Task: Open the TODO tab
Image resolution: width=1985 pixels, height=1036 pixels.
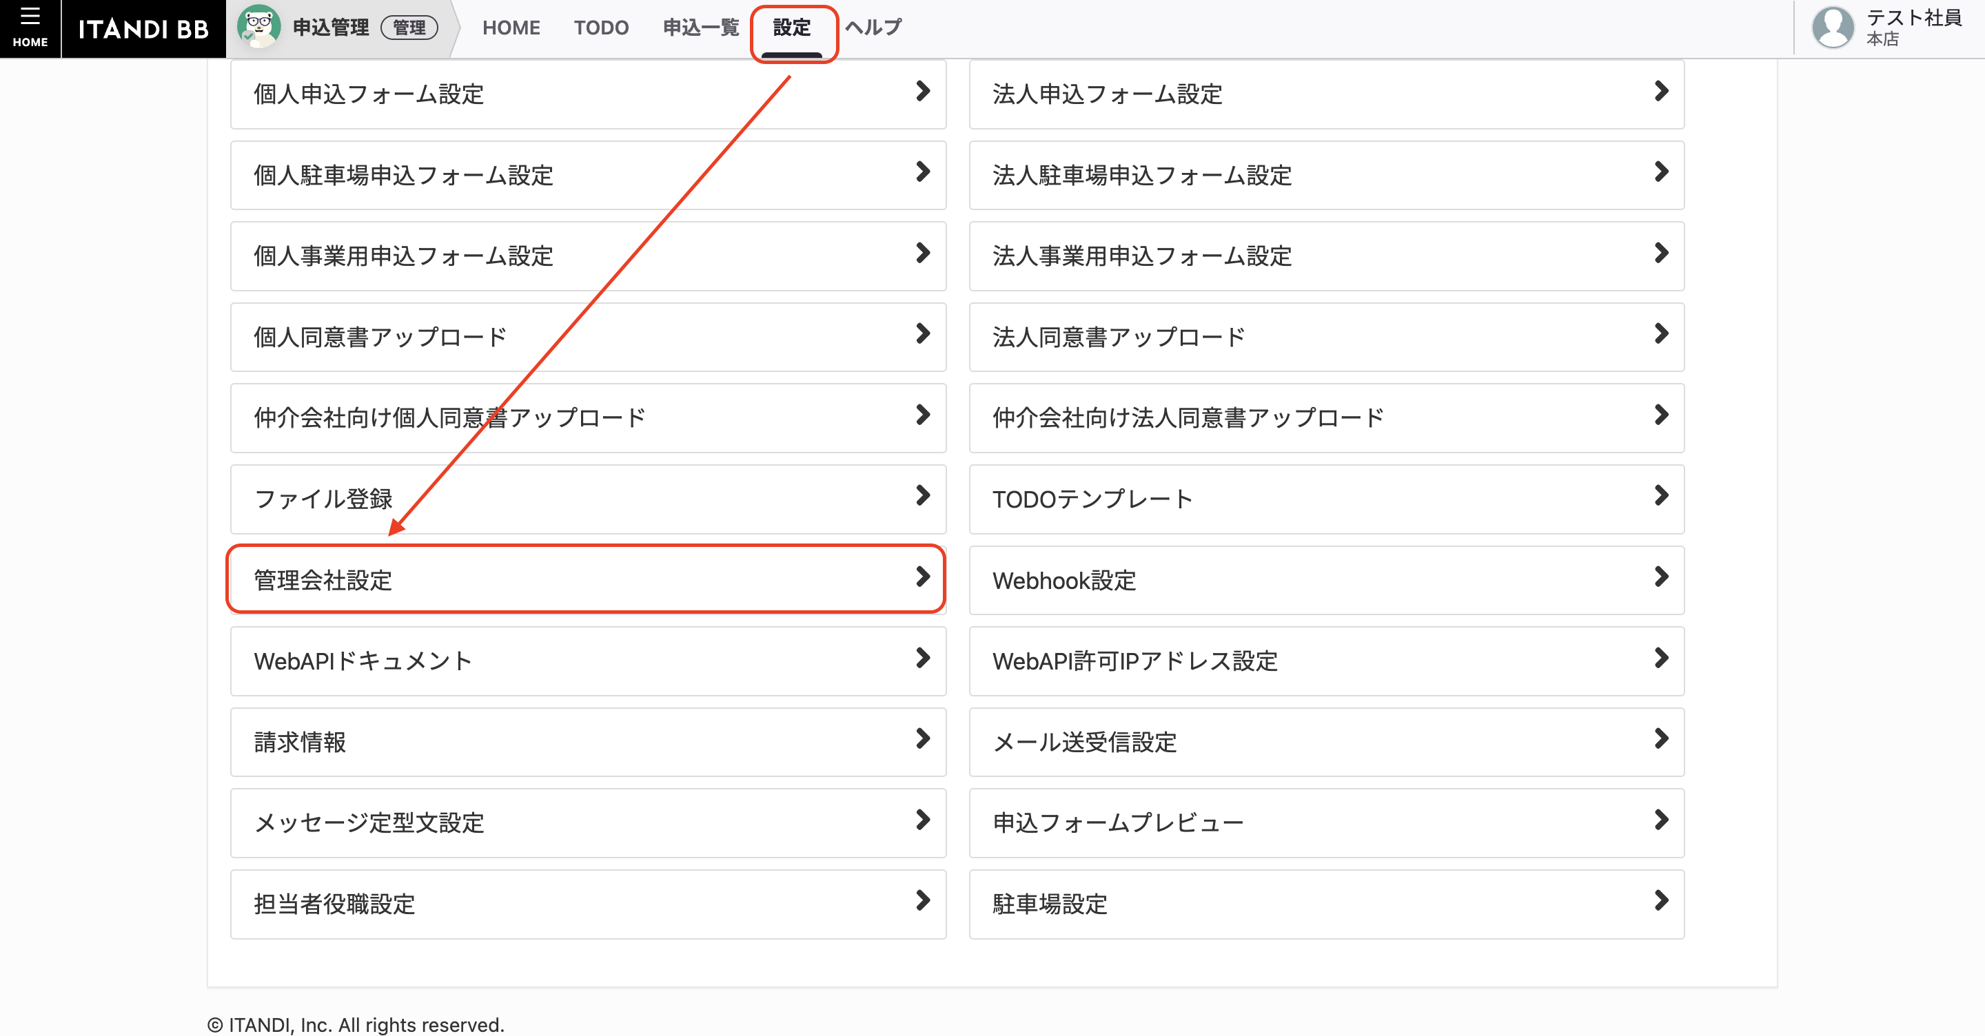Action: pyautogui.click(x=601, y=28)
